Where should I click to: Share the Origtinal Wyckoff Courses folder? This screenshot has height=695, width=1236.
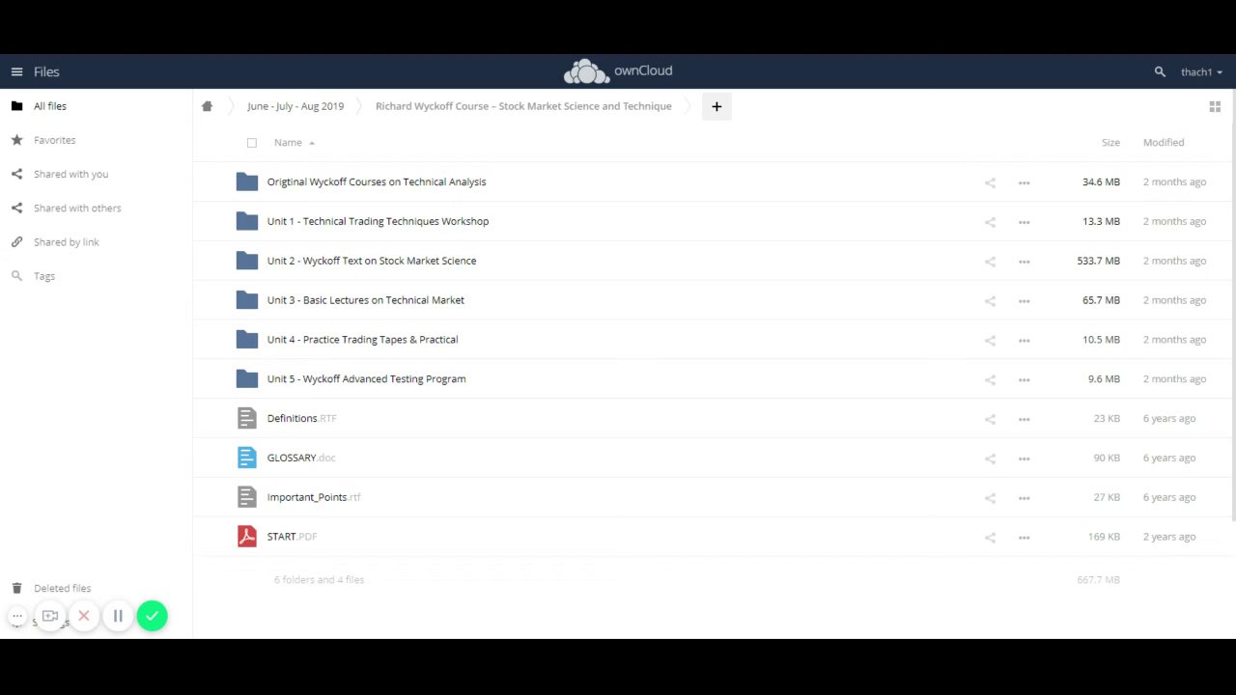(x=990, y=182)
